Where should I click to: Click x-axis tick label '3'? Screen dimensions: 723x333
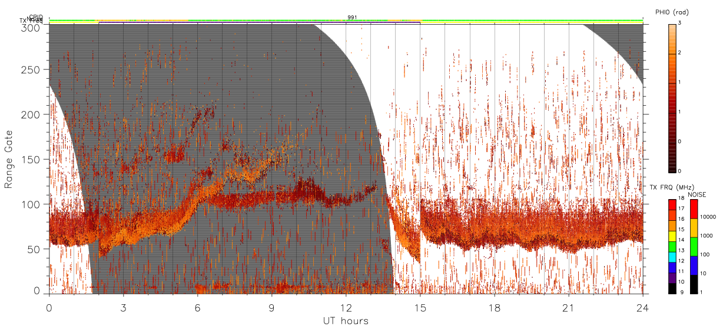click(x=123, y=308)
